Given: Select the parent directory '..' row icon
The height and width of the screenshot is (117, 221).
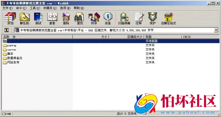Looking at the screenshot, I should pyautogui.click(x=5, y=41).
